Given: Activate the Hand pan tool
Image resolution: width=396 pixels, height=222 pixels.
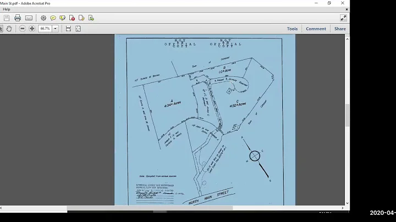Looking at the screenshot, I should (9, 29).
